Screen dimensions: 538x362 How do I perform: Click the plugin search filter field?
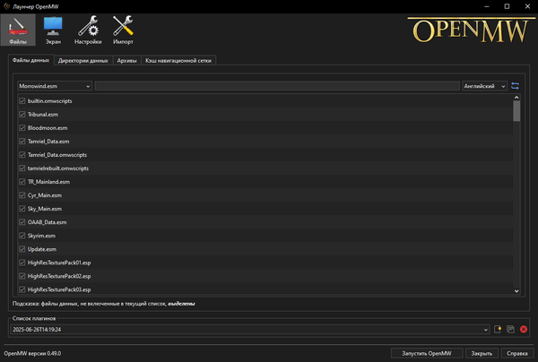[x=276, y=86]
